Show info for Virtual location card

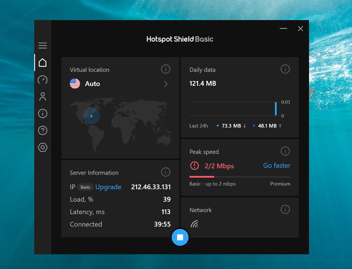166,69
